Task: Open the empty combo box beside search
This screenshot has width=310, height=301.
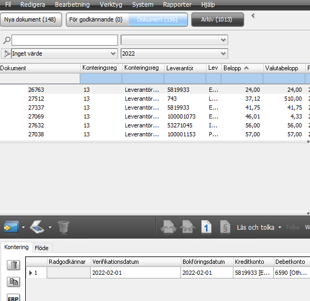Action: pyautogui.click(x=174, y=40)
